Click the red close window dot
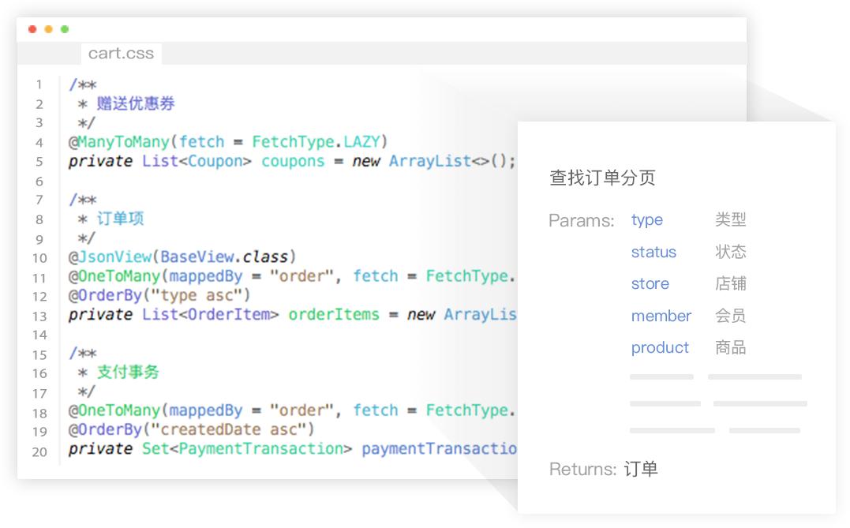The width and height of the screenshot is (850, 528). (x=32, y=28)
